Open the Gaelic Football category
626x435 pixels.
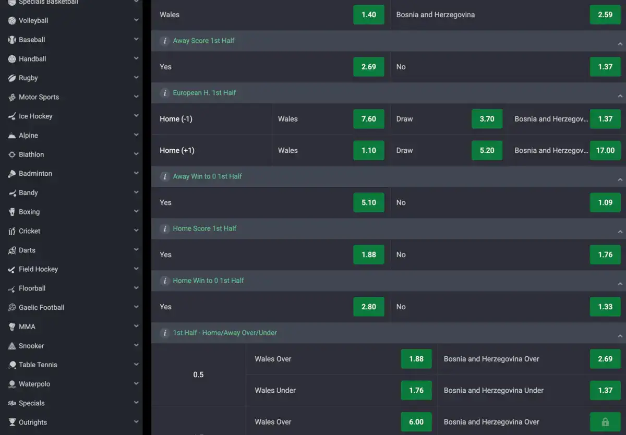click(x=71, y=307)
